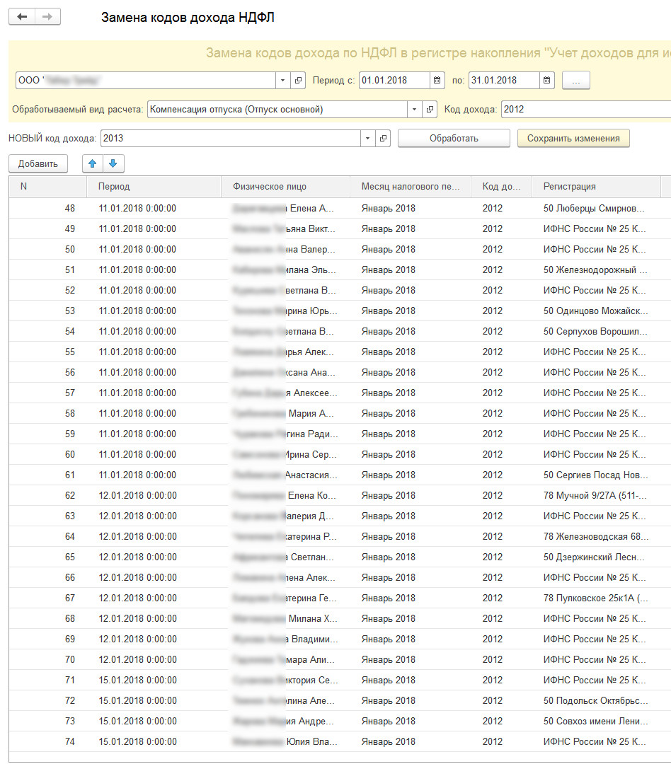The image size is (671, 764).
Task: Move selected row down with blue arrow
Action: [x=113, y=163]
